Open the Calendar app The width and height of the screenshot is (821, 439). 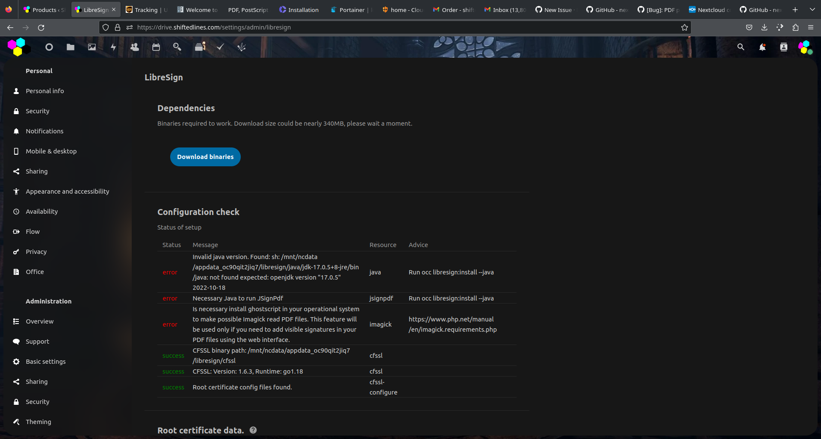156,47
